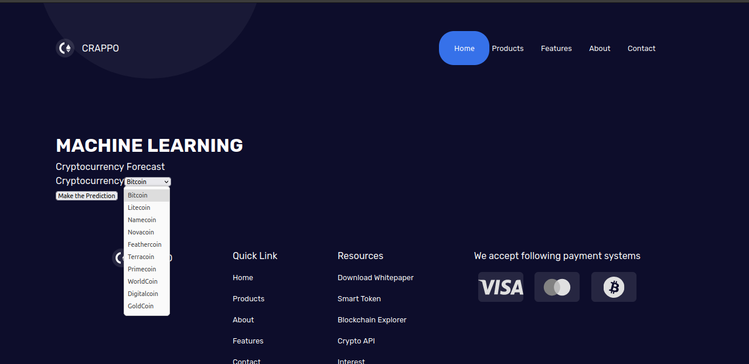Open the Home tab in navigation bar
The width and height of the screenshot is (749, 364).
(x=464, y=48)
